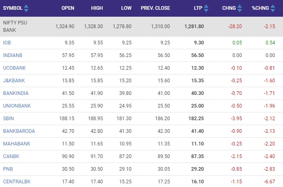Screen dimensions: 283x187
Task: Open BANKBARODA quote
Action: tap(19, 131)
